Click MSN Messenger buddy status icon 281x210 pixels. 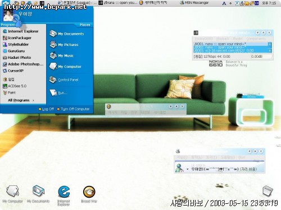[x=179, y=167]
